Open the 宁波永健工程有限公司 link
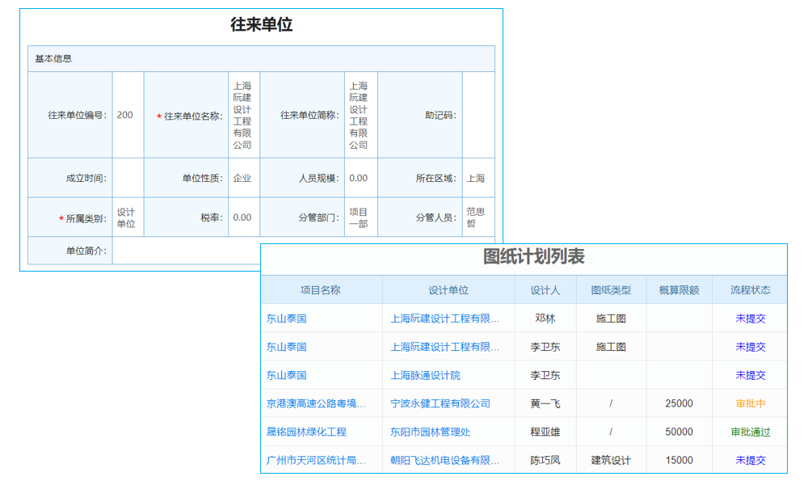 pyautogui.click(x=441, y=403)
